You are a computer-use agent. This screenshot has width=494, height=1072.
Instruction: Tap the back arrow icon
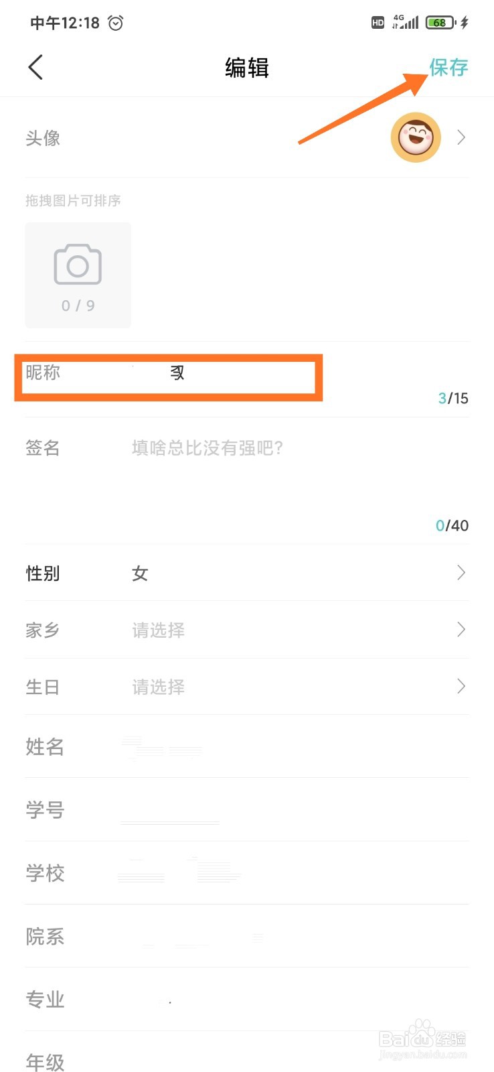pyautogui.click(x=35, y=67)
